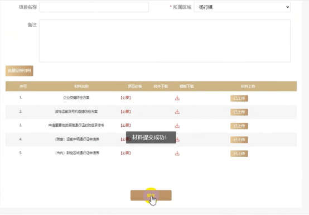Click the 材料上传 column header

tap(248, 86)
